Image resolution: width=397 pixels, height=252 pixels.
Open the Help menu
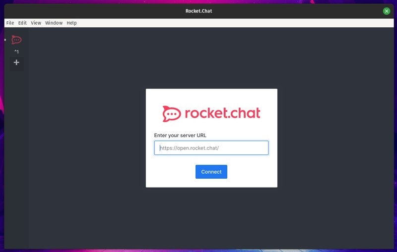(71, 23)
